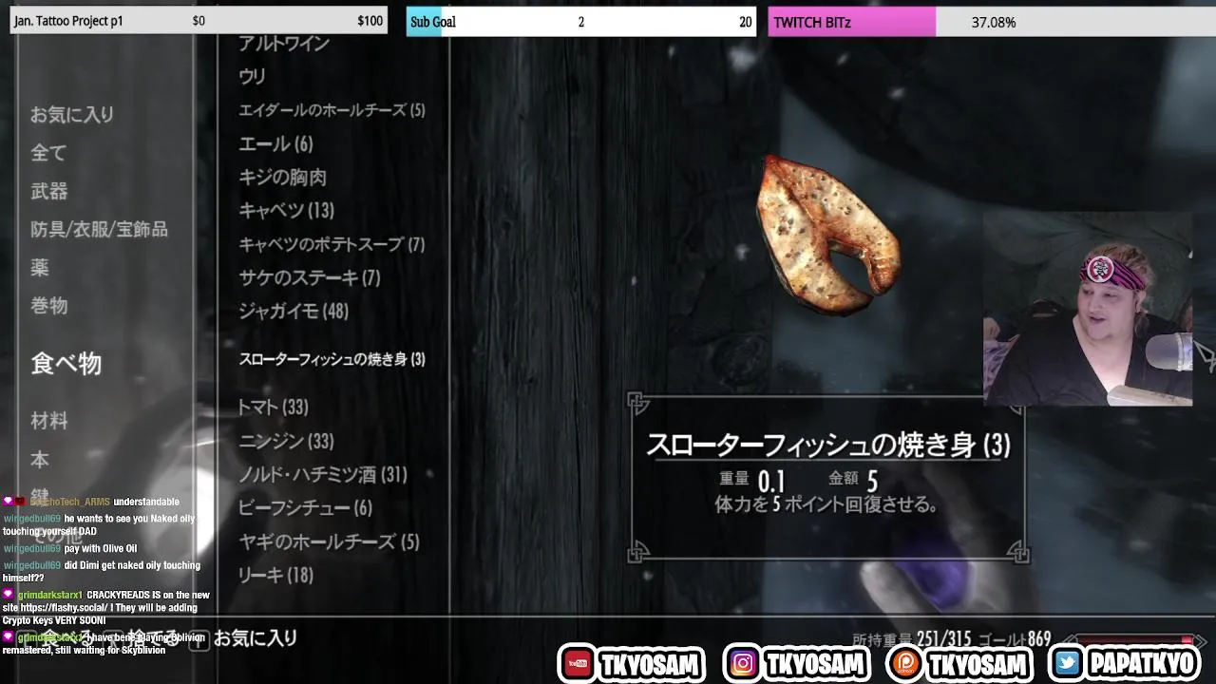Click the bottom お気に入り favorite button hint
1216x684 pixels.
[256, 639]
